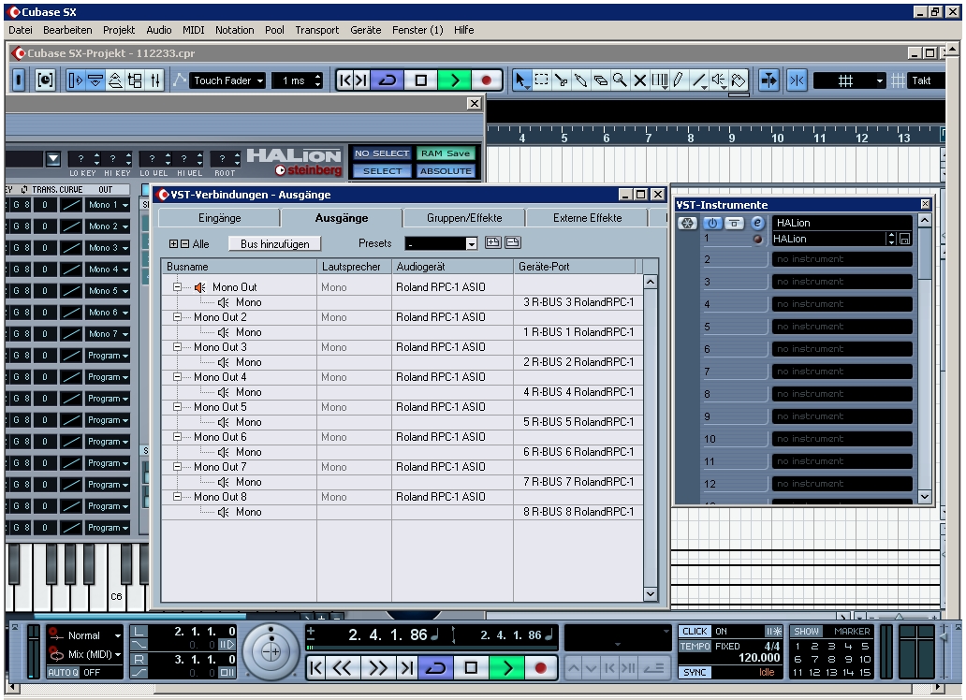
Task: Open the Touch Fader automation mode dropdown
Action: pyautogui.click(x=228, y=80)
